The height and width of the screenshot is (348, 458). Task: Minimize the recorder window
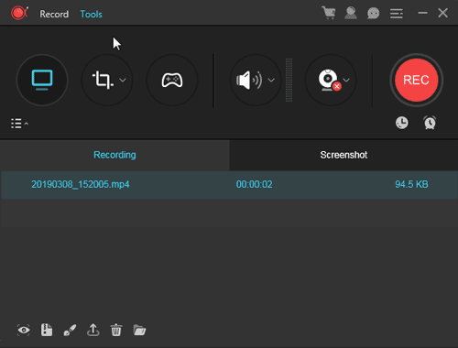[x=422, y=13]
